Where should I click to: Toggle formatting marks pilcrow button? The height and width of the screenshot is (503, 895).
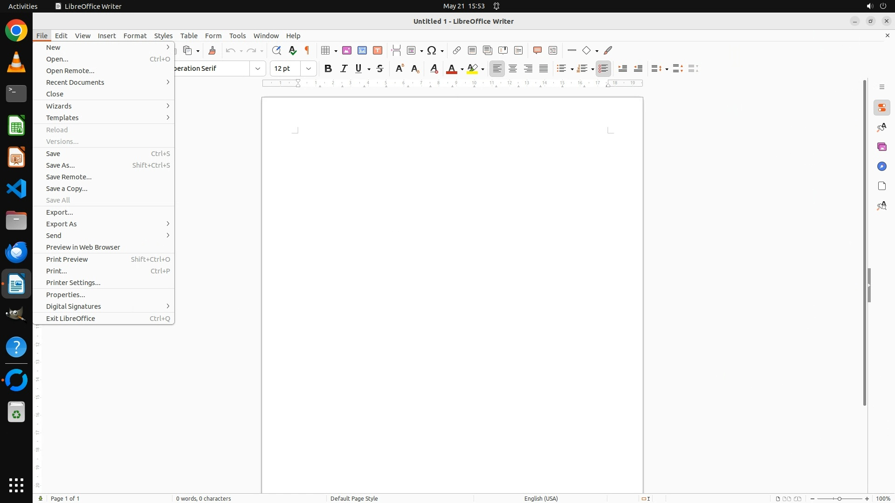pyautogui.click(x=307, y=50)
